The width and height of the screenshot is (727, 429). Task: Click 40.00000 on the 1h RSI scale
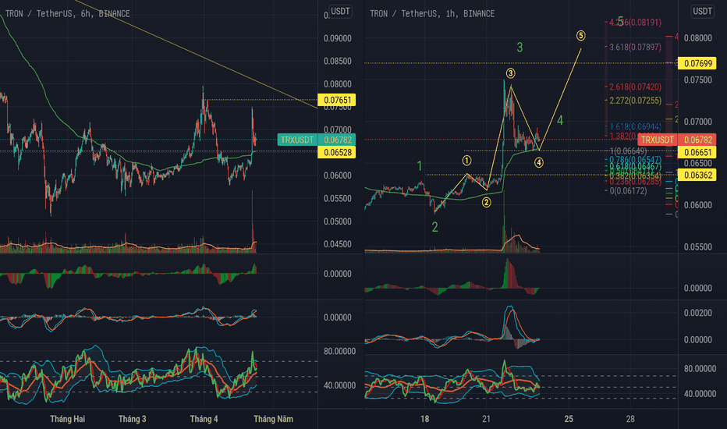700,393
